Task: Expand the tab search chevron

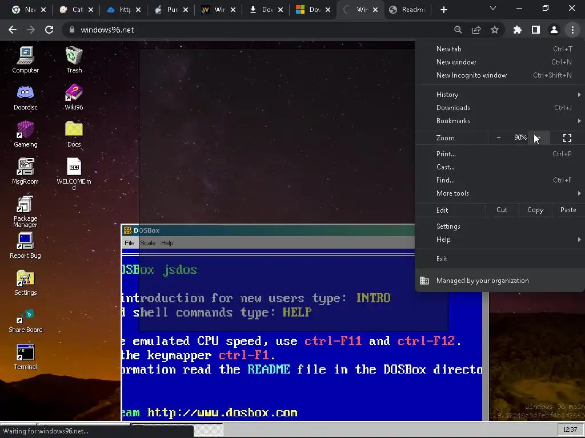Action: (x=493, y=8)
